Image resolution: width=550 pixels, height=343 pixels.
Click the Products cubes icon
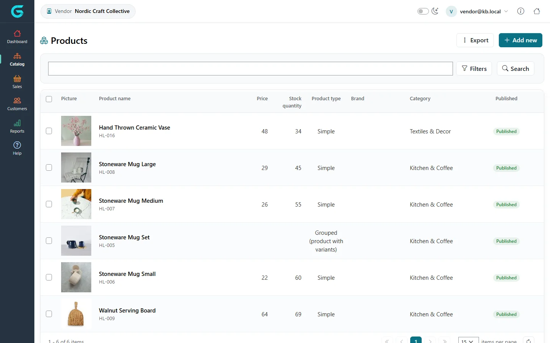point(44,40)
